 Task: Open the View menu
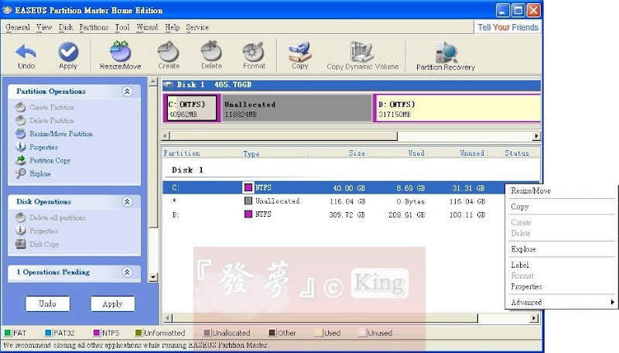(x=44, y=27)
